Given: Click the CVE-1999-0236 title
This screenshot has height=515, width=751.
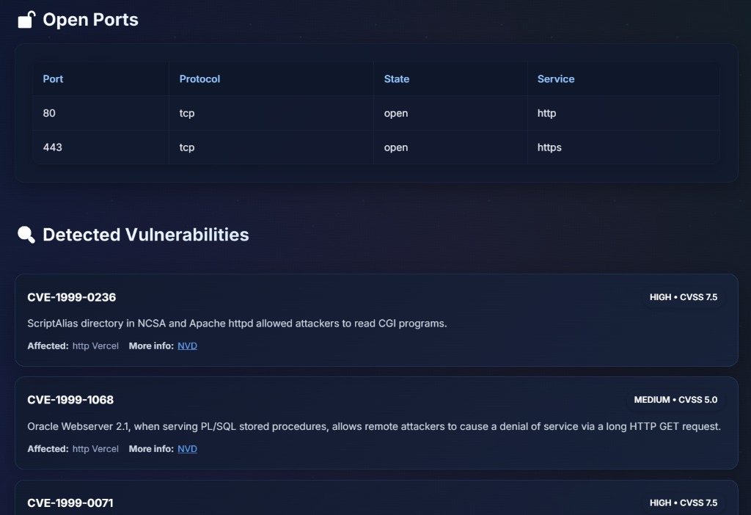Looking at the screenshot, I should [x=71, y=297].
